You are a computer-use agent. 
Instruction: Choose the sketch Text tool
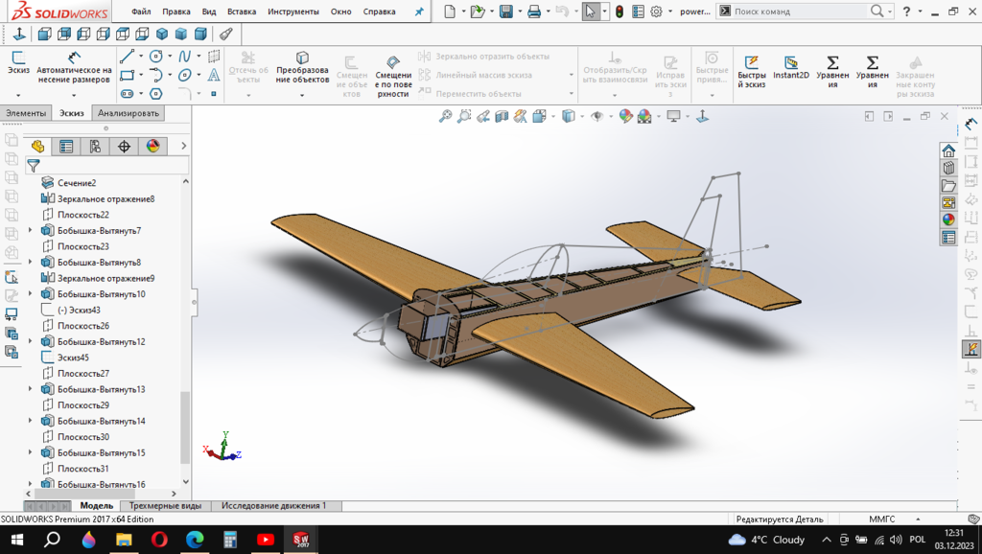213,75
